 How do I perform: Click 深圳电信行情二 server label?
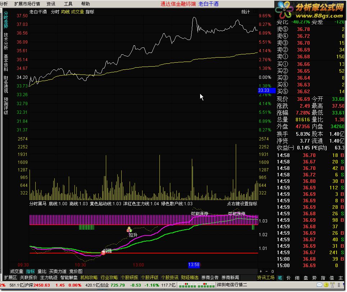click(232, 285)
